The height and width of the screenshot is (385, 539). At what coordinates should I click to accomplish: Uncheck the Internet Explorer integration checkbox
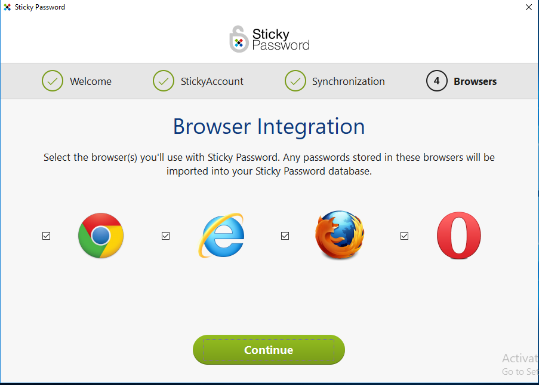tap(166, 236)
